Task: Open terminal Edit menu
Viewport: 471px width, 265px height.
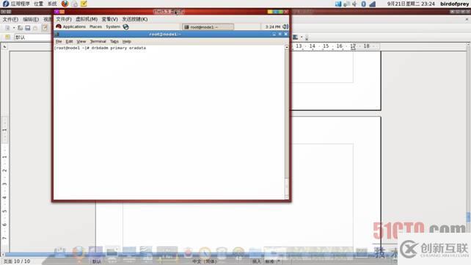Action: 70,41
